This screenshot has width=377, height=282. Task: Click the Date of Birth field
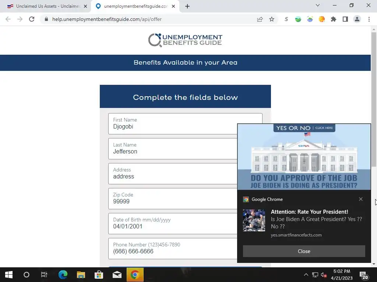173,224
